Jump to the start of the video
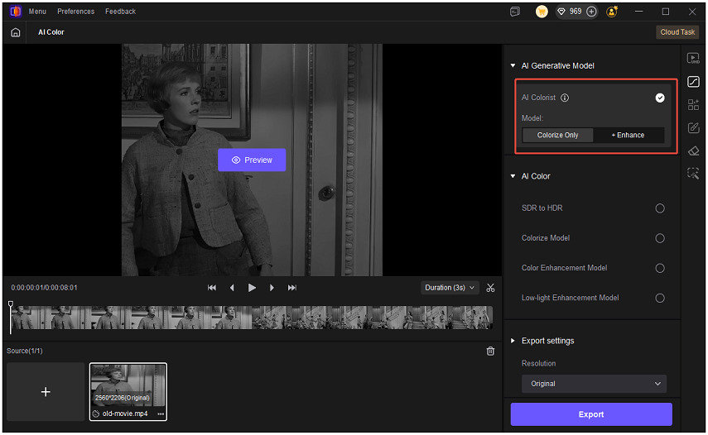This screenshot has height=435, width=708. point(212,288)
